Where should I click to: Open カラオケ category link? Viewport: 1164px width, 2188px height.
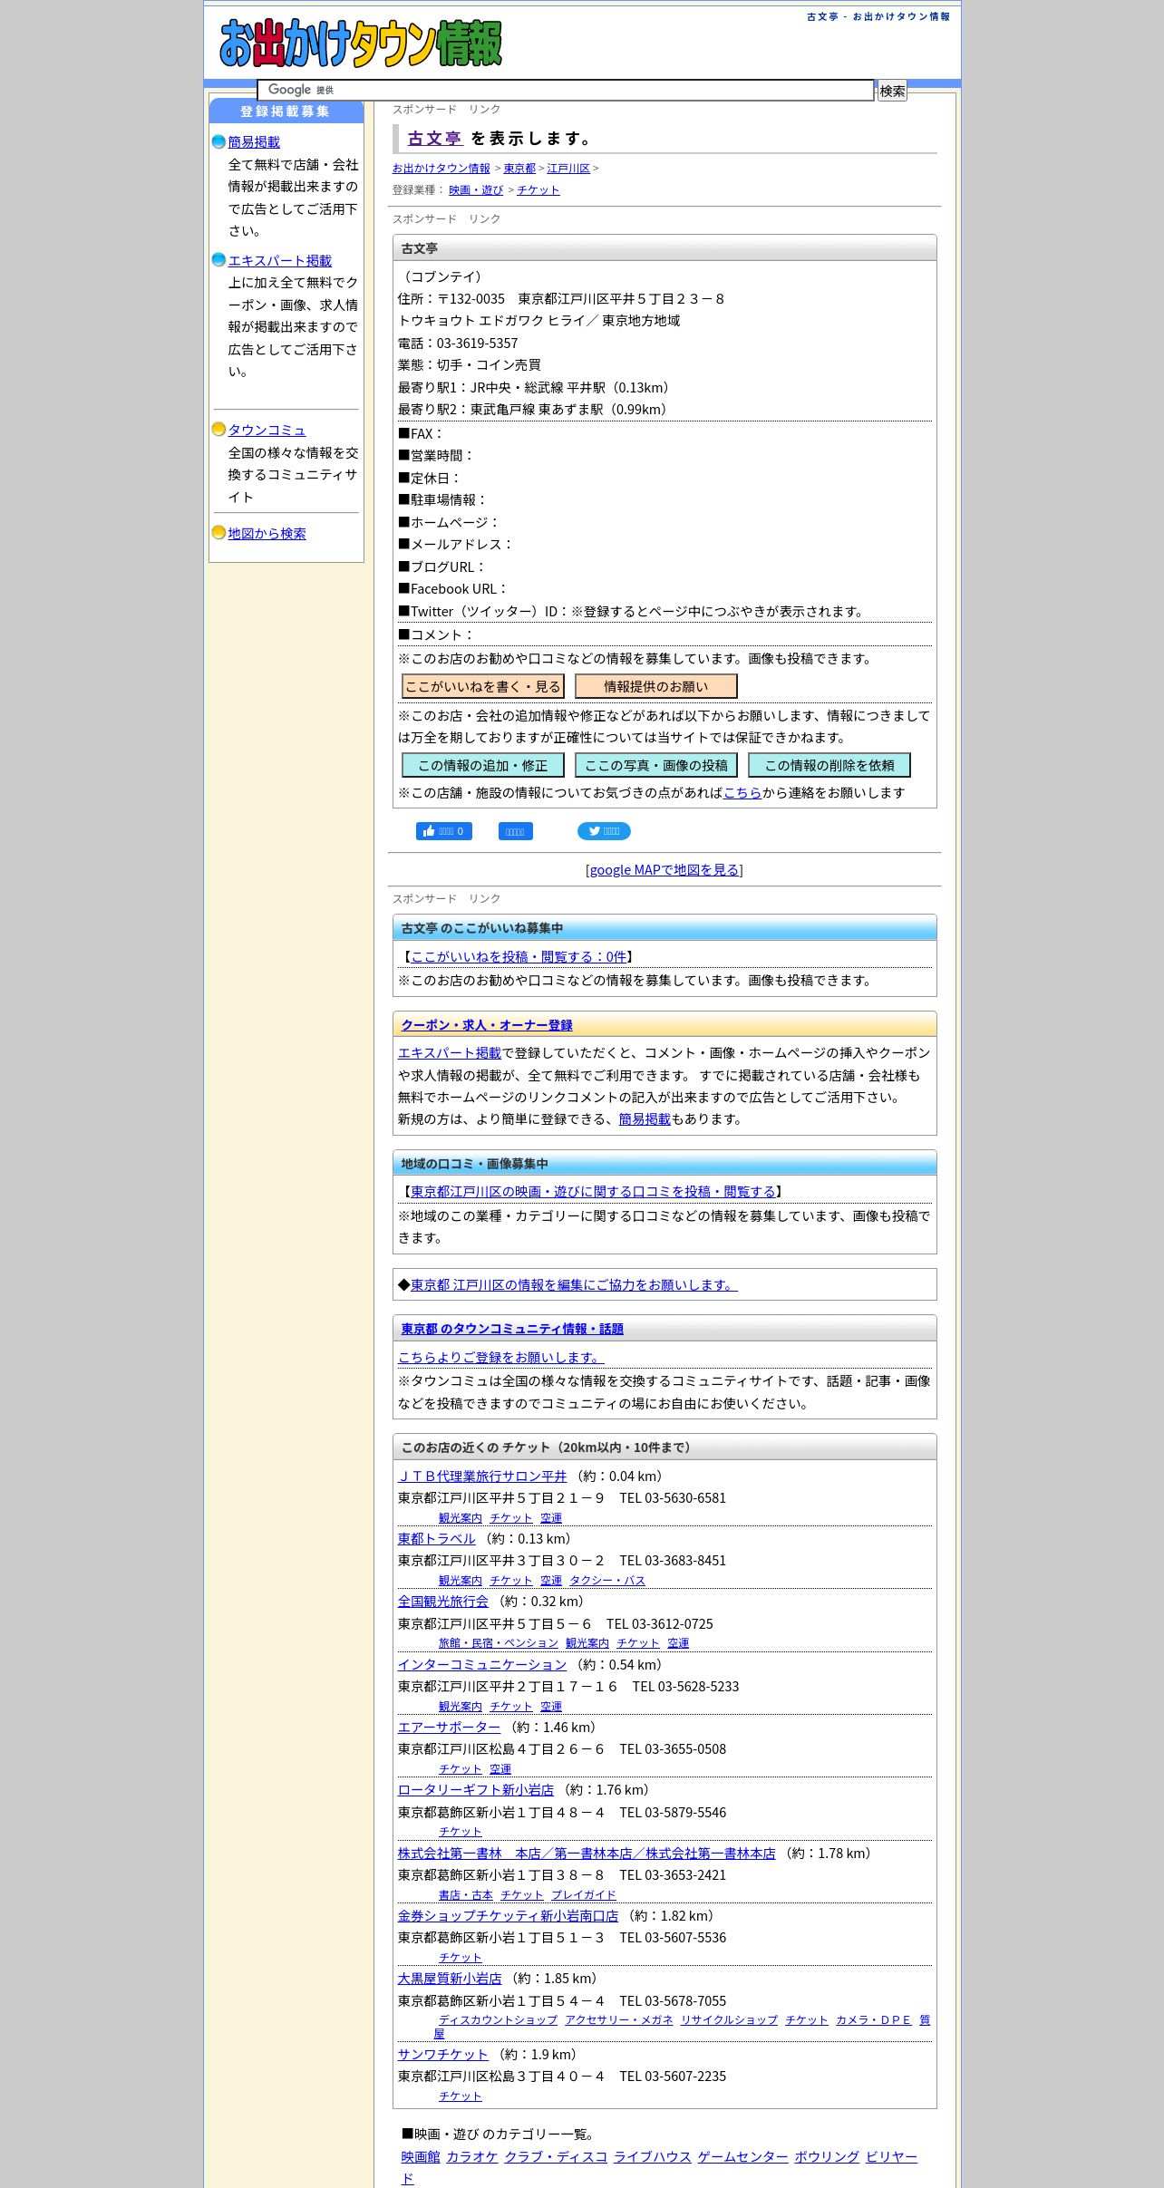pos(472,2157)
